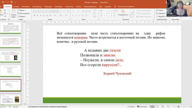Image resolution: width=192 pixels, height=108 pixels.
Task: Click the Восстановить reset slide button
Action: [x=23, y=13]
